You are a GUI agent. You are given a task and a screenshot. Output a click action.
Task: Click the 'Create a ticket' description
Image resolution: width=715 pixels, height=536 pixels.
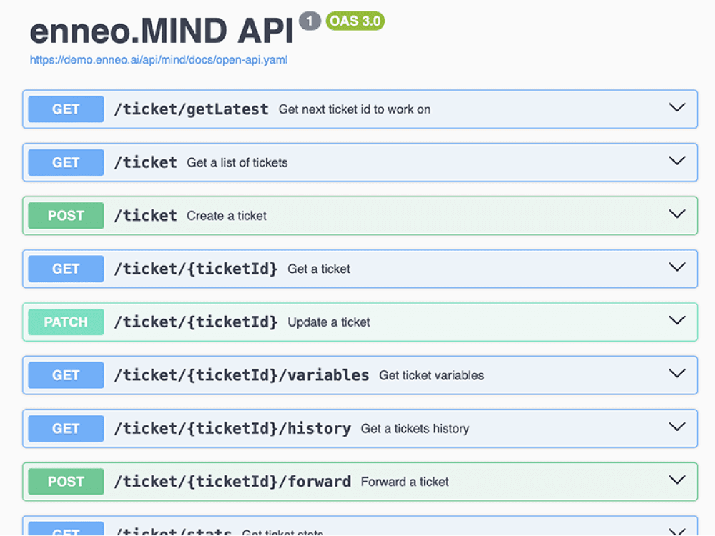pos(227,216)
